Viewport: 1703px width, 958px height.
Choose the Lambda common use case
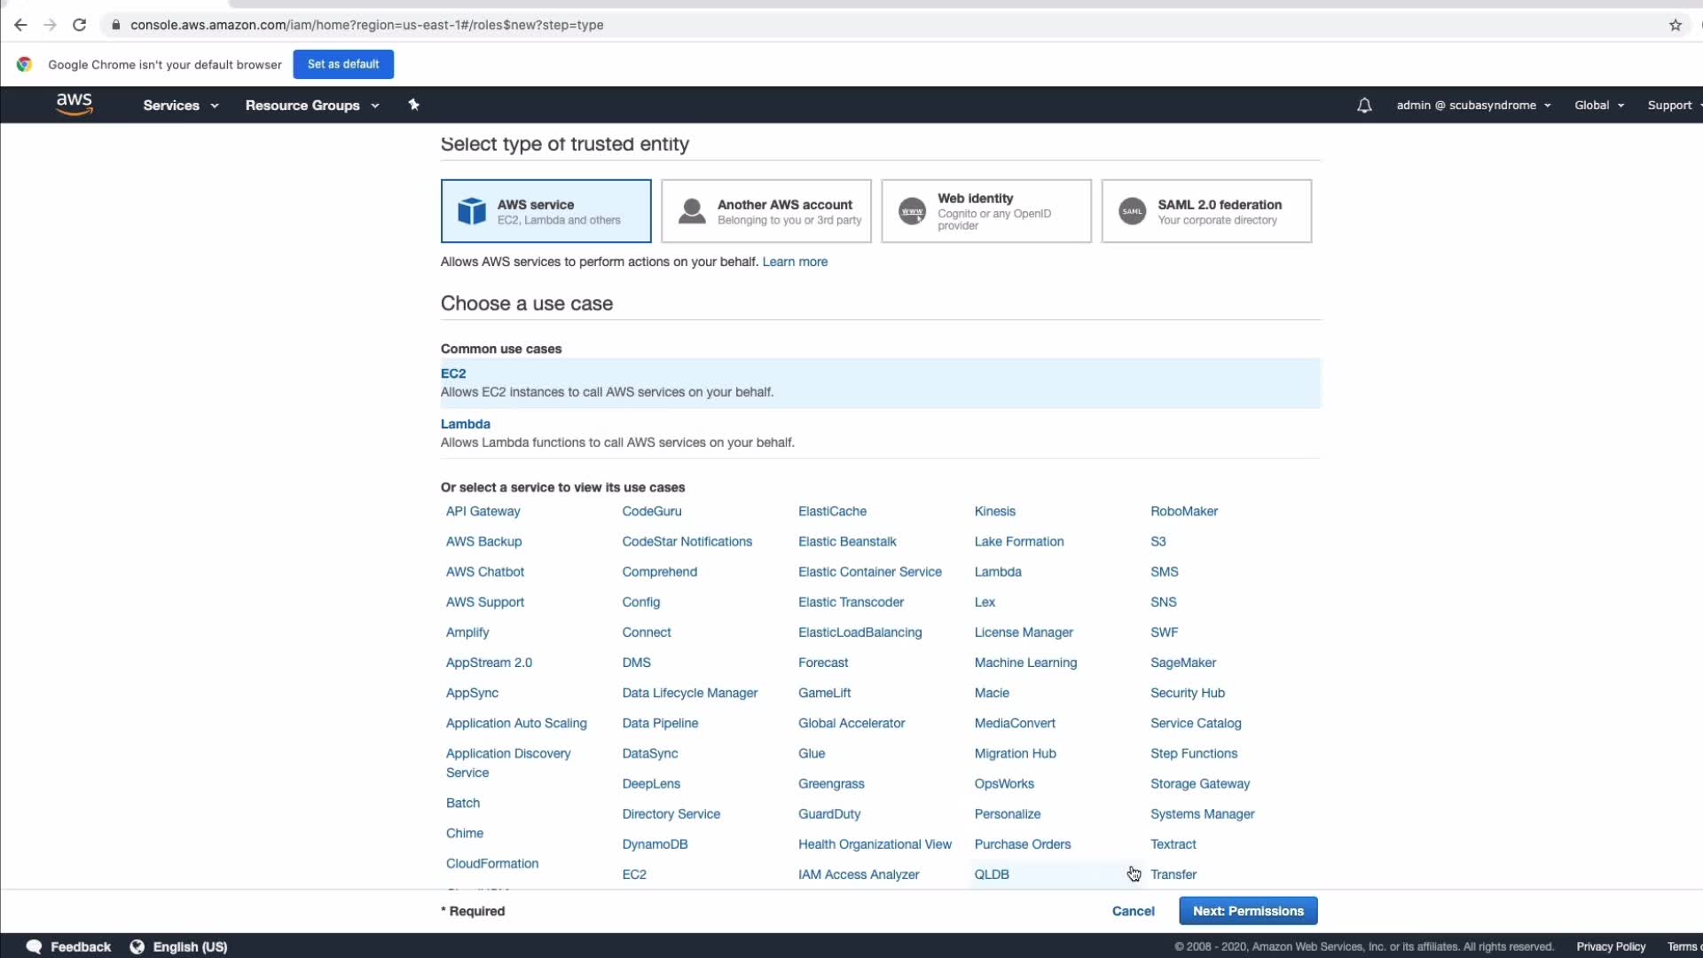click(x=466, y=424)
